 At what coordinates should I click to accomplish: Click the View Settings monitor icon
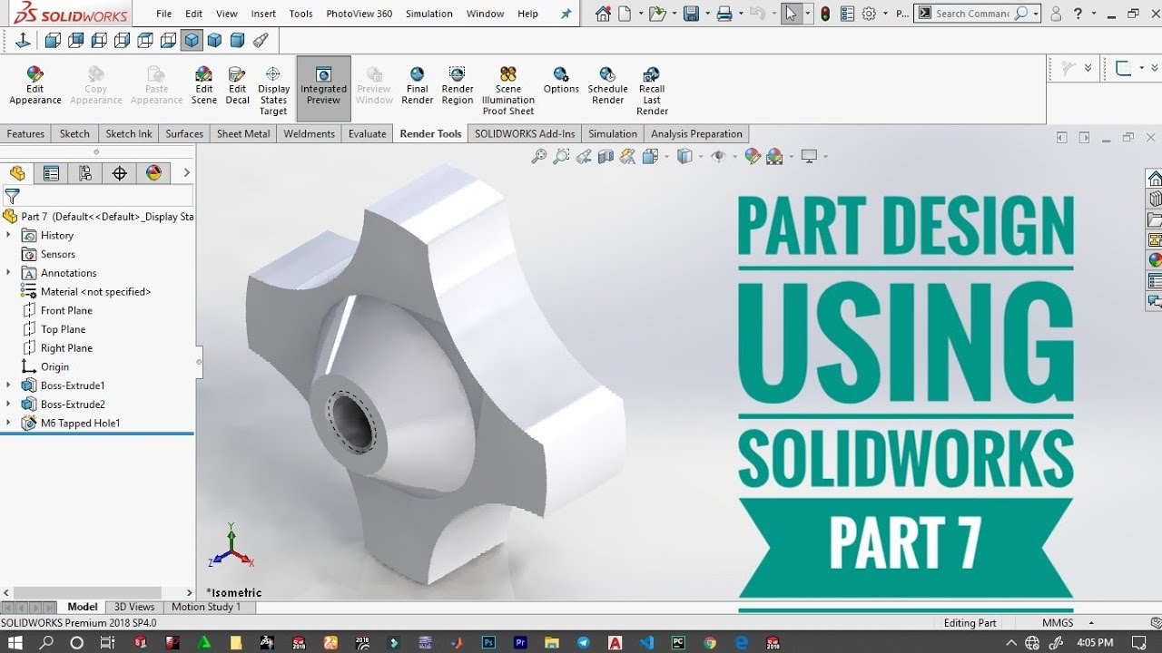809,156
